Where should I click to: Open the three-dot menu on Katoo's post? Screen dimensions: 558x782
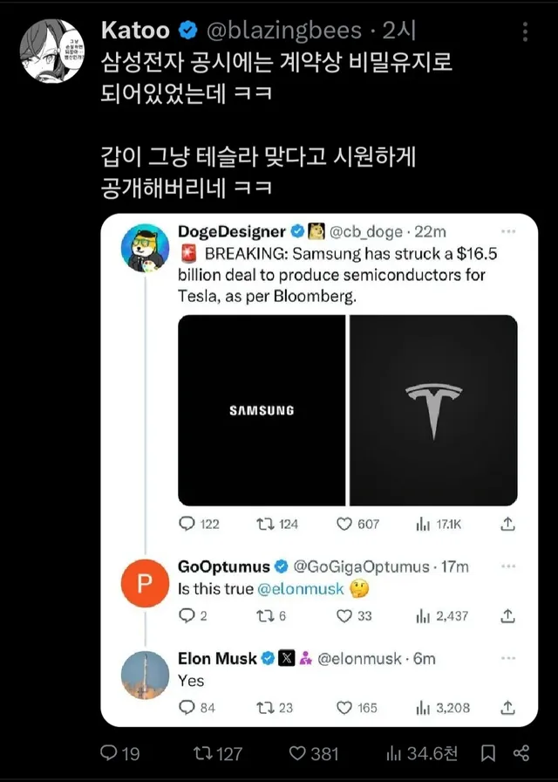coord(525,32)
